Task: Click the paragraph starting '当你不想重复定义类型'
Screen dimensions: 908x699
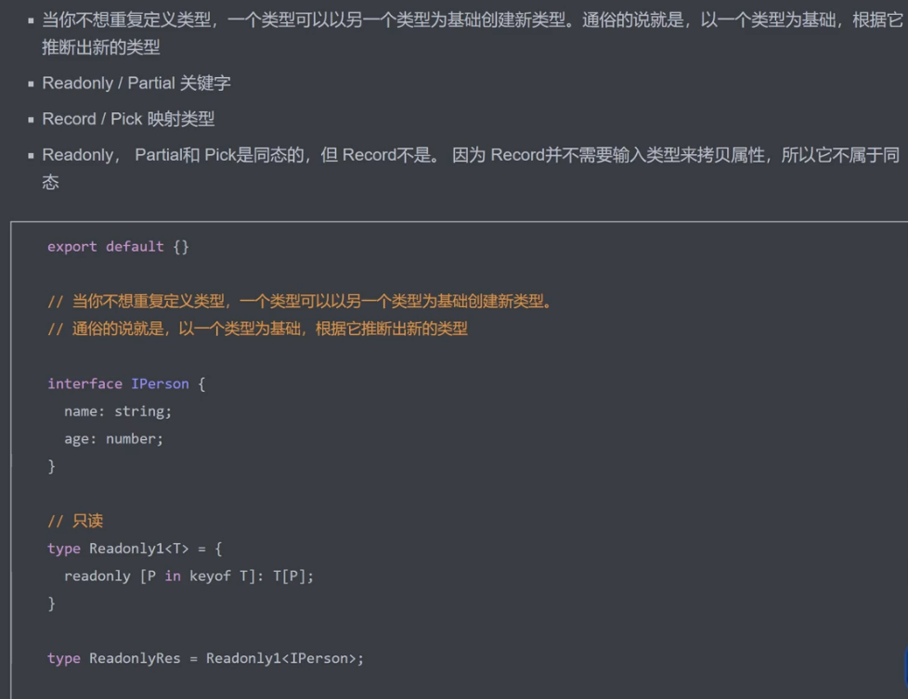Action: (x=472, y=33)
